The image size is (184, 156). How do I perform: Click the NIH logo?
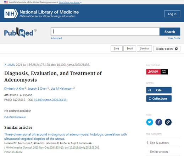pos(11,14)
